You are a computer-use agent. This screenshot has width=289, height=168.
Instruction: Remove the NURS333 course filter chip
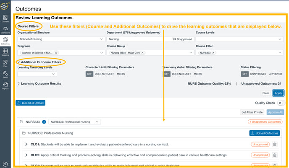[x=213, y=53]
